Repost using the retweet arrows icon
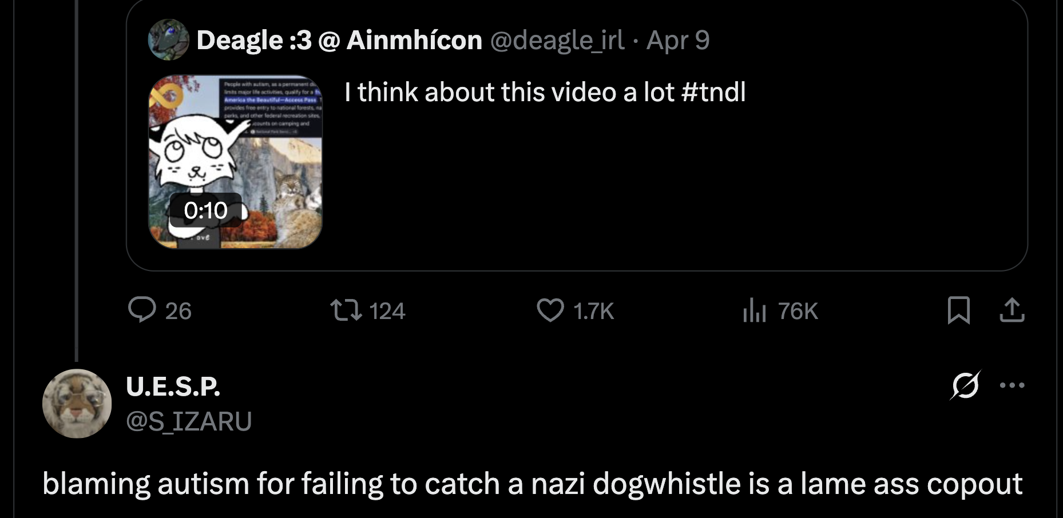Viewport: 1063px width, 518px height. point(346,310)
